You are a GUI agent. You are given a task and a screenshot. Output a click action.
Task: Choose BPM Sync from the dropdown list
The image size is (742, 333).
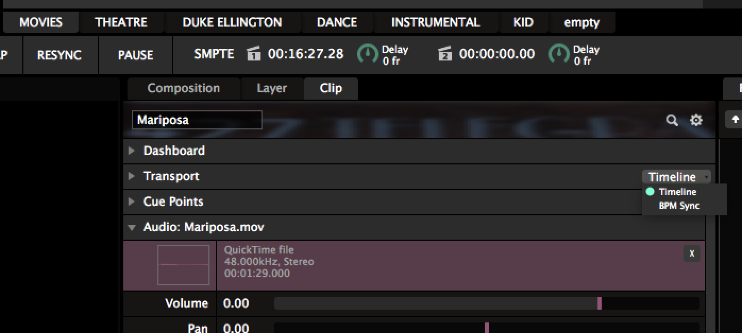(x=679, y=206)
